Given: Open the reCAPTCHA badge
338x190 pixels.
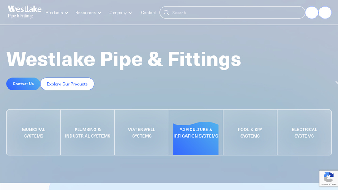Looking at the screenshot, I should (329, 178).
